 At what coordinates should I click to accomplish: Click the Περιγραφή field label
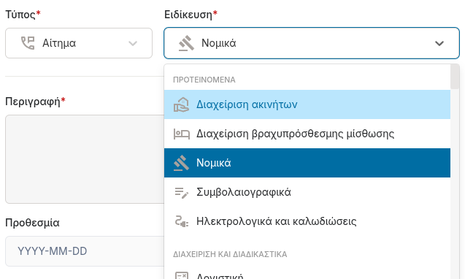35,102
